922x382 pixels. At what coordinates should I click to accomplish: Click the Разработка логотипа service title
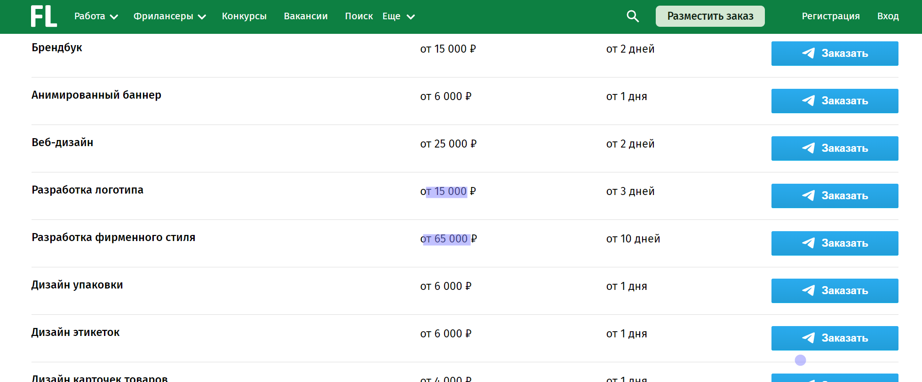(87, 190)
